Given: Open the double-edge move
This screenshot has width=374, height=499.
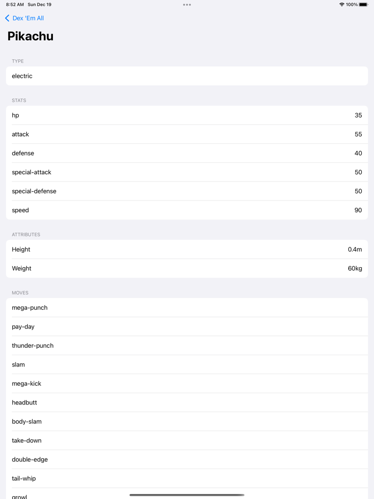Looking at the screenshot, I should (x=187, y=459).
